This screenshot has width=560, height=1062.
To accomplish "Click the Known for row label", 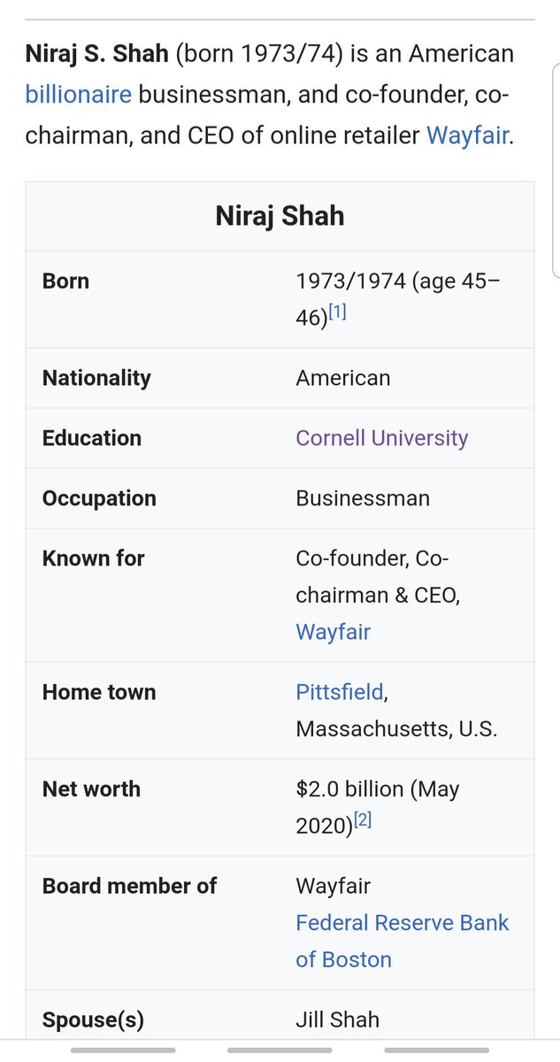I will [x=93, y=558].
